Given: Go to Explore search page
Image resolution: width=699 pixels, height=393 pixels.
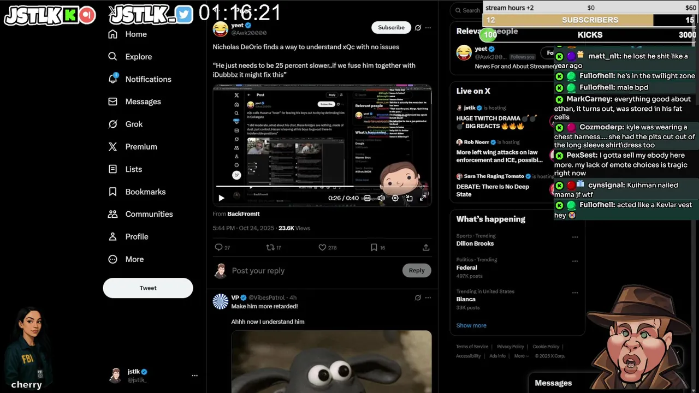Looking at the screenshot, I should click(130, 57).
